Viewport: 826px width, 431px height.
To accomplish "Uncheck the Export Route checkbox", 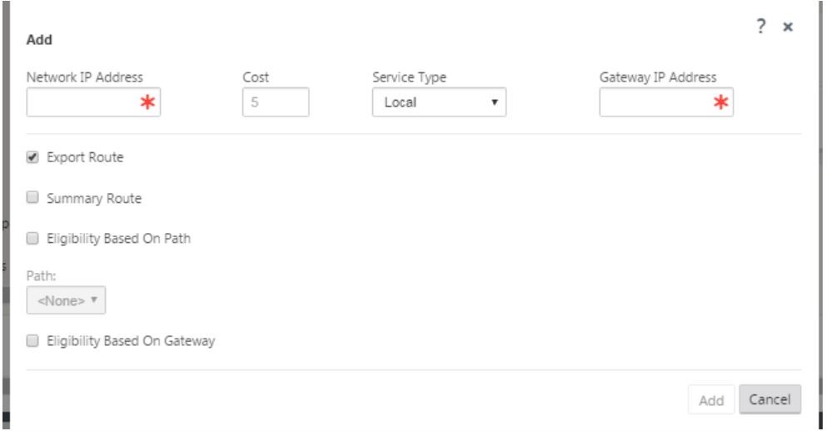I will [32, 156].
